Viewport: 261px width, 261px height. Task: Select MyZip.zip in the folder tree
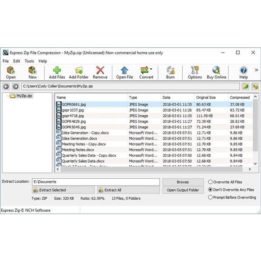pyautogui.click(x=25, y=96)
